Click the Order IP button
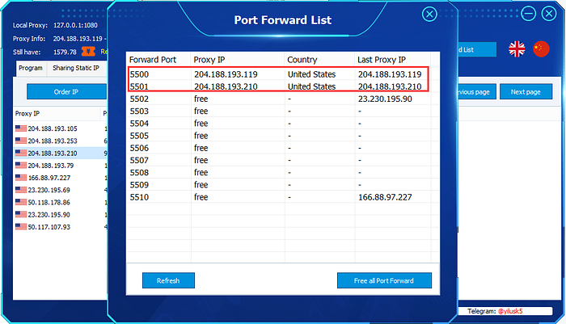The height and width of the screenshot is (324, 566). coord(66,91)
